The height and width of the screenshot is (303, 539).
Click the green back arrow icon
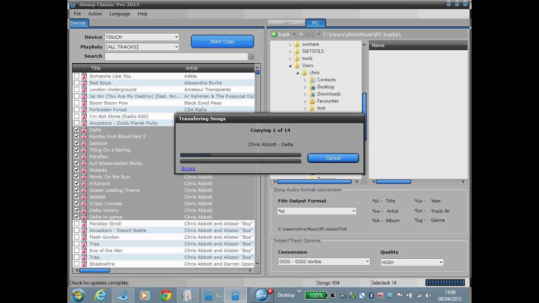pyautogui.click(x=274, y=35)
